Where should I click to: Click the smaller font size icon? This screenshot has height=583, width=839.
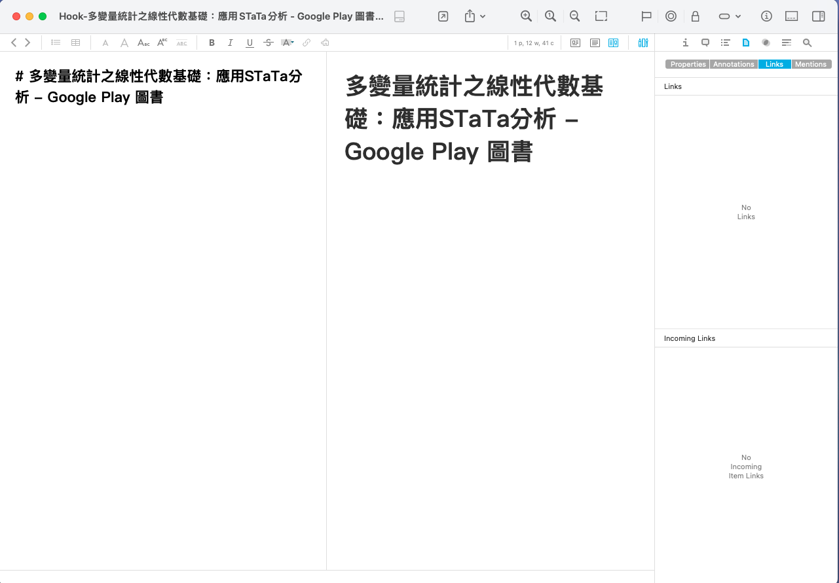click(105, 43)
